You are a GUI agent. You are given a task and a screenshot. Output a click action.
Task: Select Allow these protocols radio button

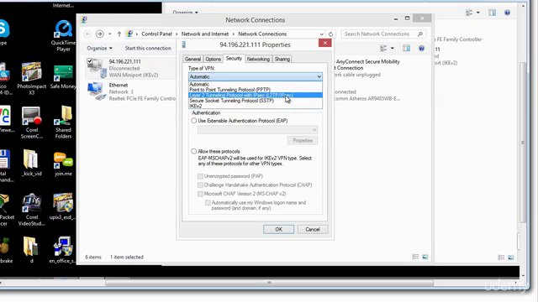coord(194,151)
